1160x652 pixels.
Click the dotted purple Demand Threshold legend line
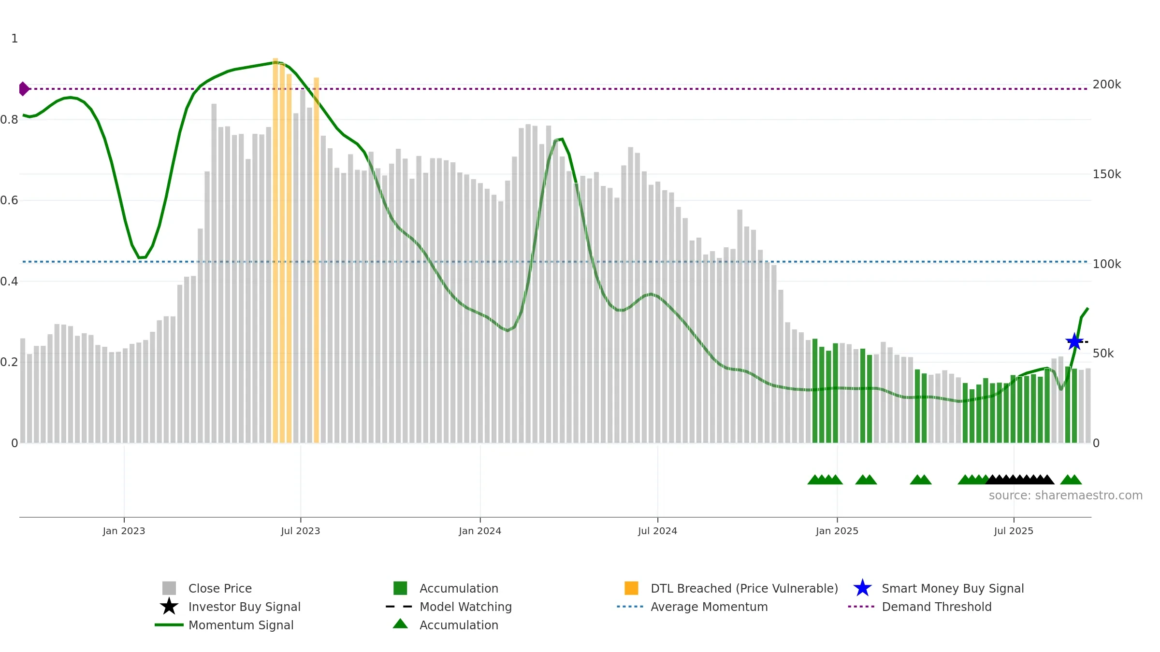(x=861, y=607)
